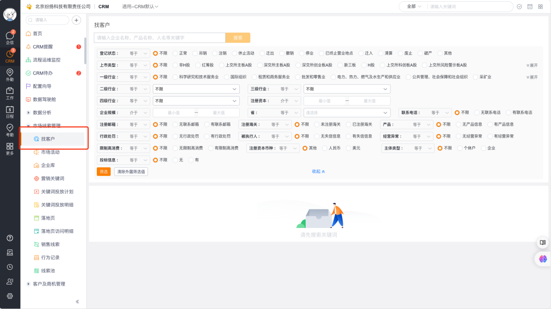Click the user avatar picture
Image resolution: width=551 pixels, height=309 pixels.
click(x=10, y=14)
